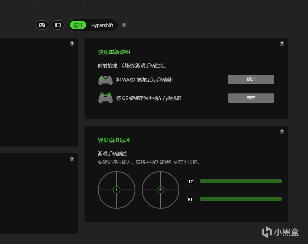This screenshot has height=244, width=308.
Task: Click the 键盘模拟选项 heading
Action: click(x=114, y=140)
